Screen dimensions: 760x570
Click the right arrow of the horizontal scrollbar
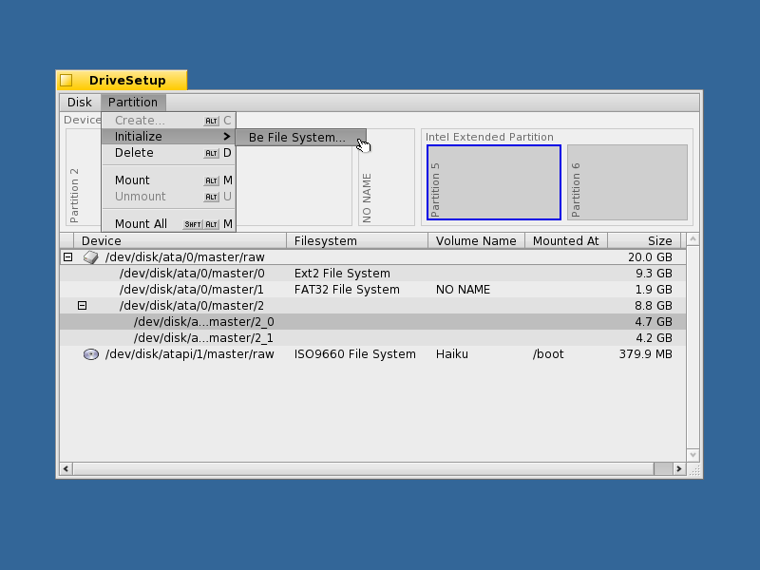(x=681, y=468)
